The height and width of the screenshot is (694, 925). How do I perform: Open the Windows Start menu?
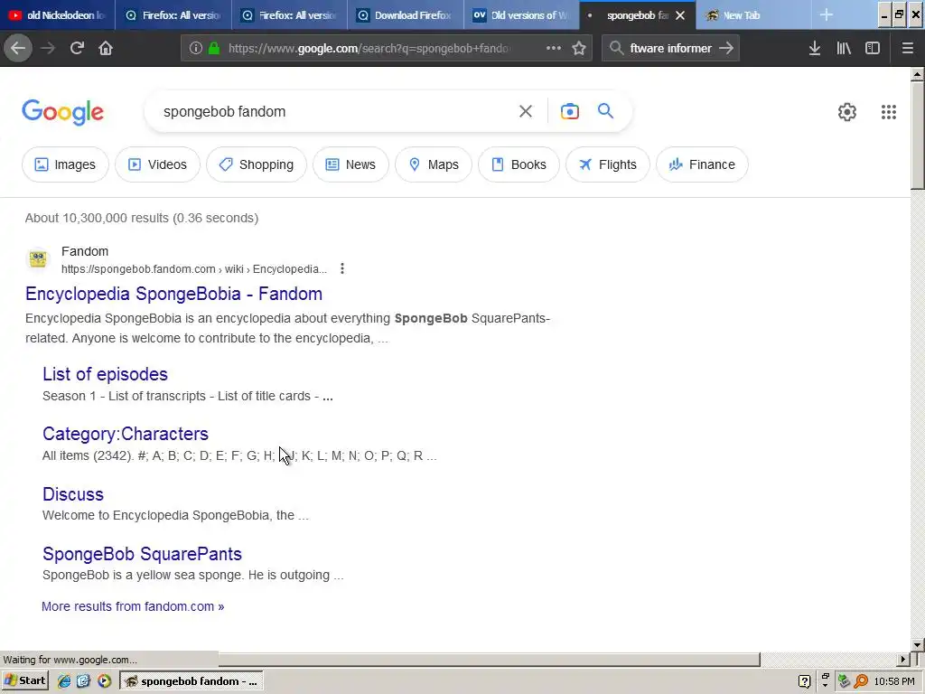coord(25,680)
